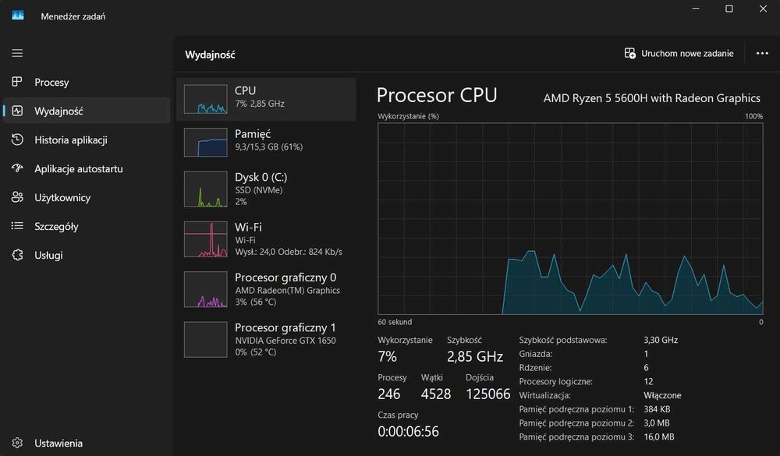Viewport: 780px width, 456px height.
Task: Click the uptime value '0:00:06:56'
Action: coord(409,431)
